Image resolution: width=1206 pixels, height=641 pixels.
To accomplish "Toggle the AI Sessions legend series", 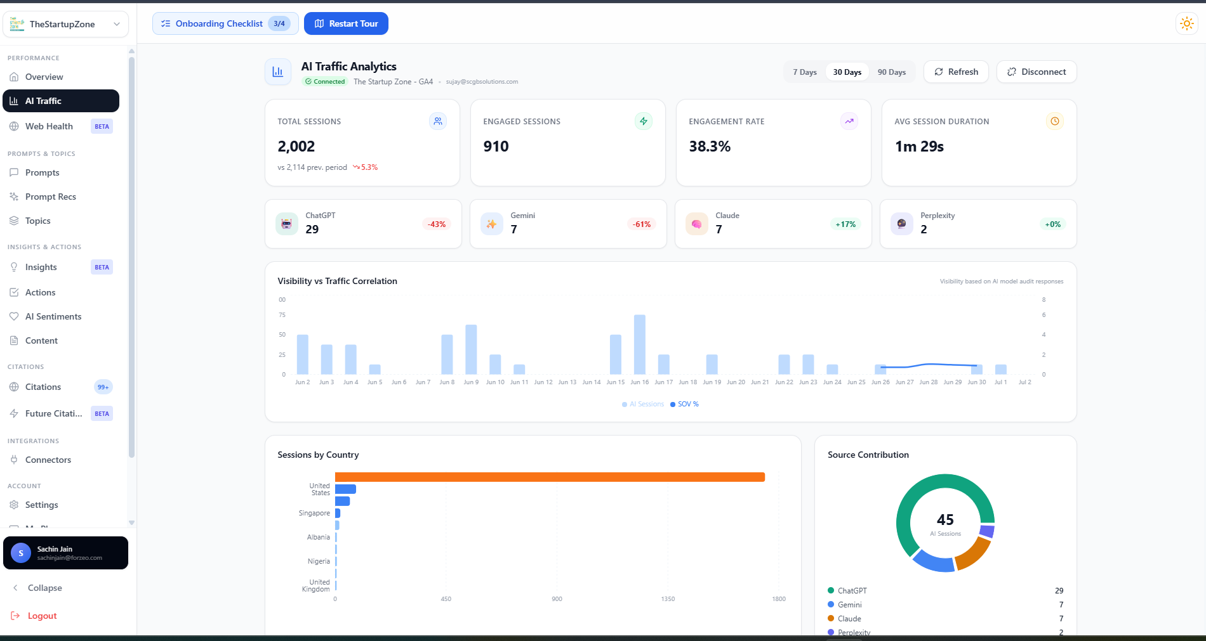I will [643, 404].
